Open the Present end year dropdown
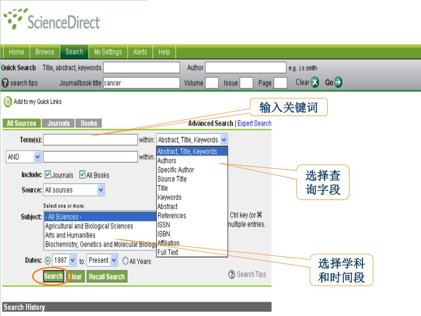 (114, 260)
